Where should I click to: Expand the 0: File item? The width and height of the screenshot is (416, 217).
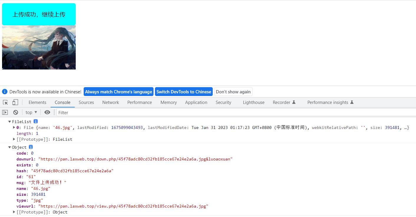coord(14,127)
